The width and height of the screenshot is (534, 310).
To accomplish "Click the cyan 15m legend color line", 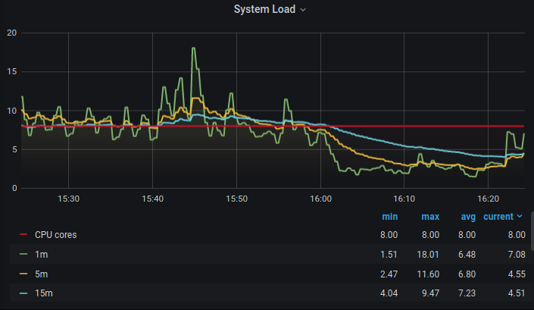I will tap(23, 293).
